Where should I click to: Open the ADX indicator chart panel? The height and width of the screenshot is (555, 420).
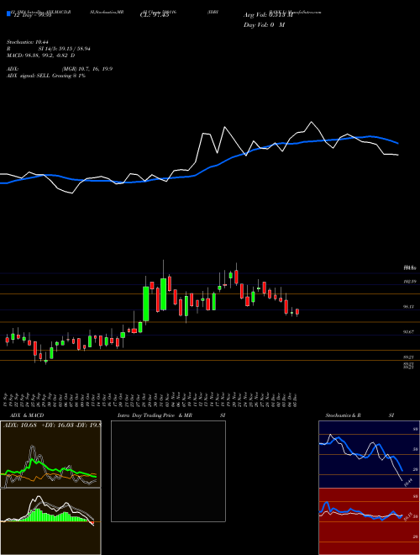click(x=50, y=454)
